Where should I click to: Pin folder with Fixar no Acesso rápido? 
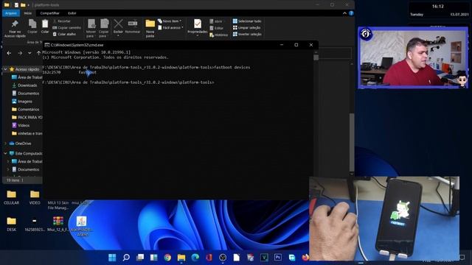tap(15, 28)
